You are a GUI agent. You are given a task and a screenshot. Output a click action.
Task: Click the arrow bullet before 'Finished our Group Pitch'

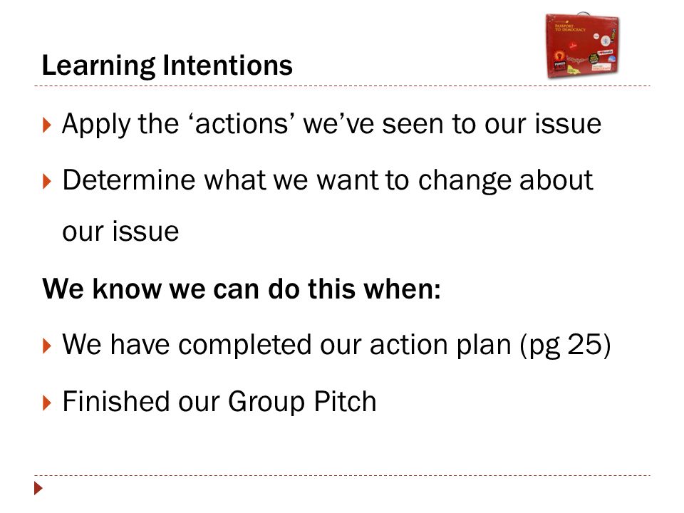click(x=47, y=402)
